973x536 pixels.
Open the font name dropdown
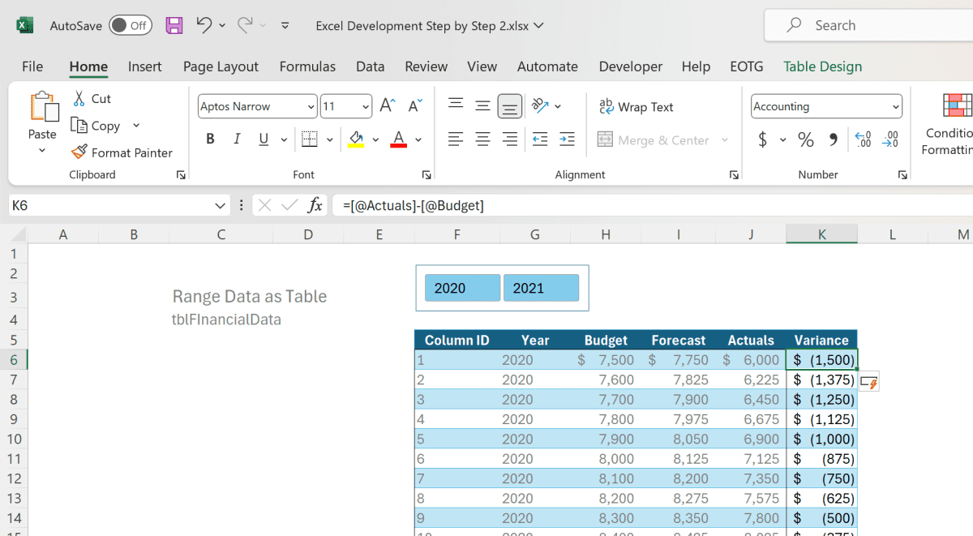[x=311, y=106]
